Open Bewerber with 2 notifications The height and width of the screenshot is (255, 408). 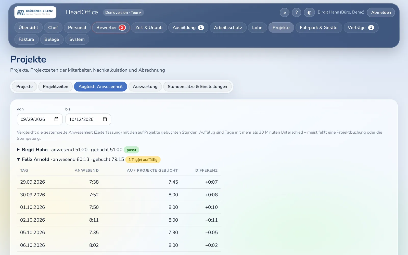coord(111,28)
